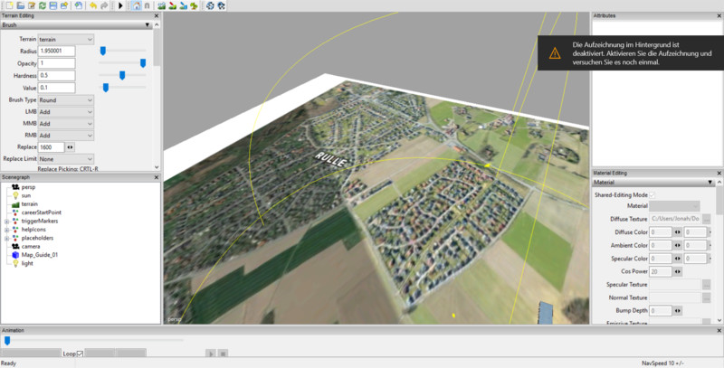The width and height of the screenshot is (724, 368).
Task: Expand the triggerMarkers node
Action: (6, 222)
